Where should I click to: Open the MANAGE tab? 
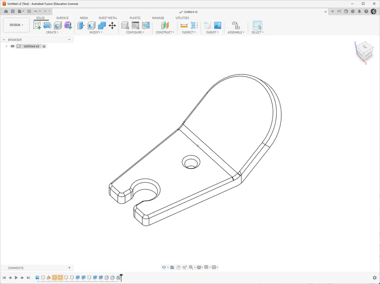(158, 18)
